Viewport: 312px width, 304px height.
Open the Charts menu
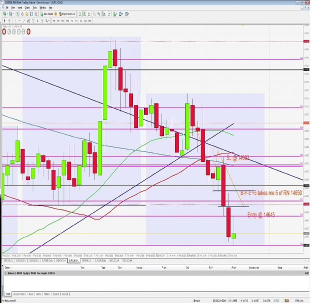[27, 7]
